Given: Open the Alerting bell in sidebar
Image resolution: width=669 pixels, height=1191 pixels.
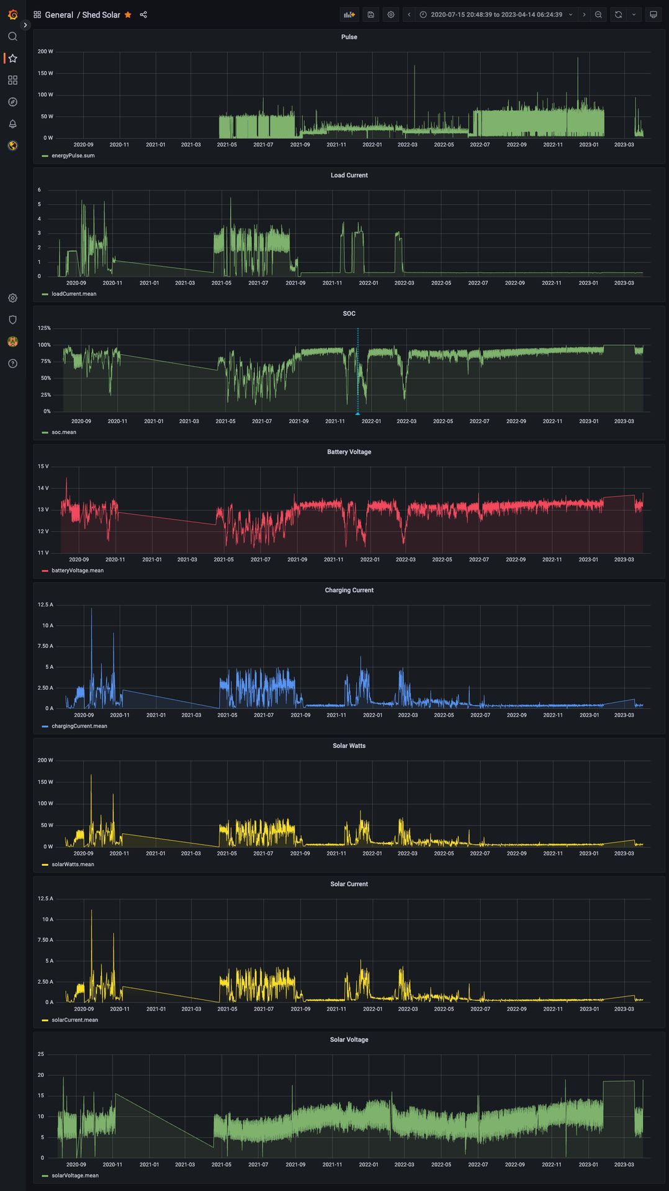Looking at the screenshot, I should point(12,124).
